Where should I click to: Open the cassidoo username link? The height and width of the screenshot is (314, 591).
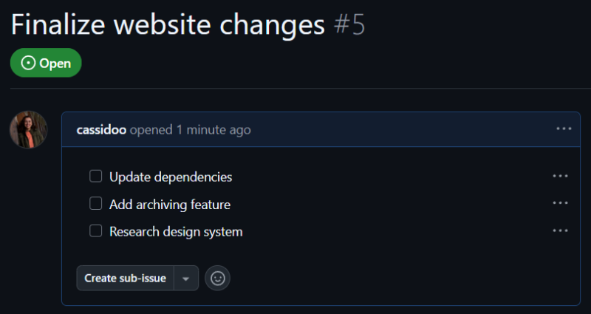point(101,130)
